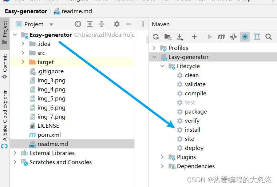Toggle Maven Offline Mode icon
277x187 pixels.
click(233, 37)
